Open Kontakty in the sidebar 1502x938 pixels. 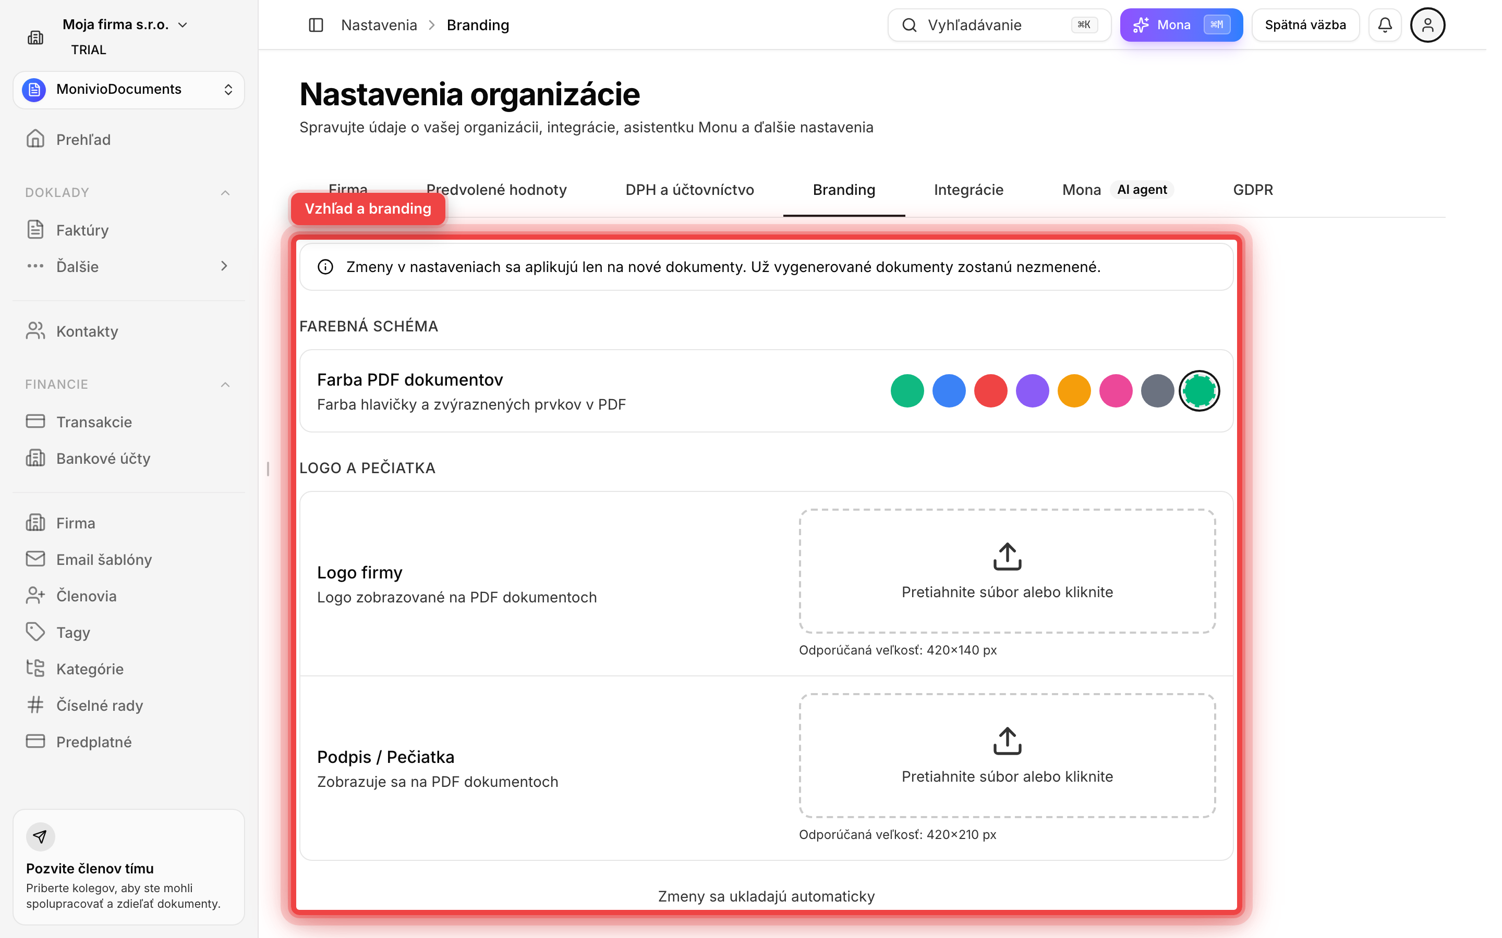tap(128, 331)
